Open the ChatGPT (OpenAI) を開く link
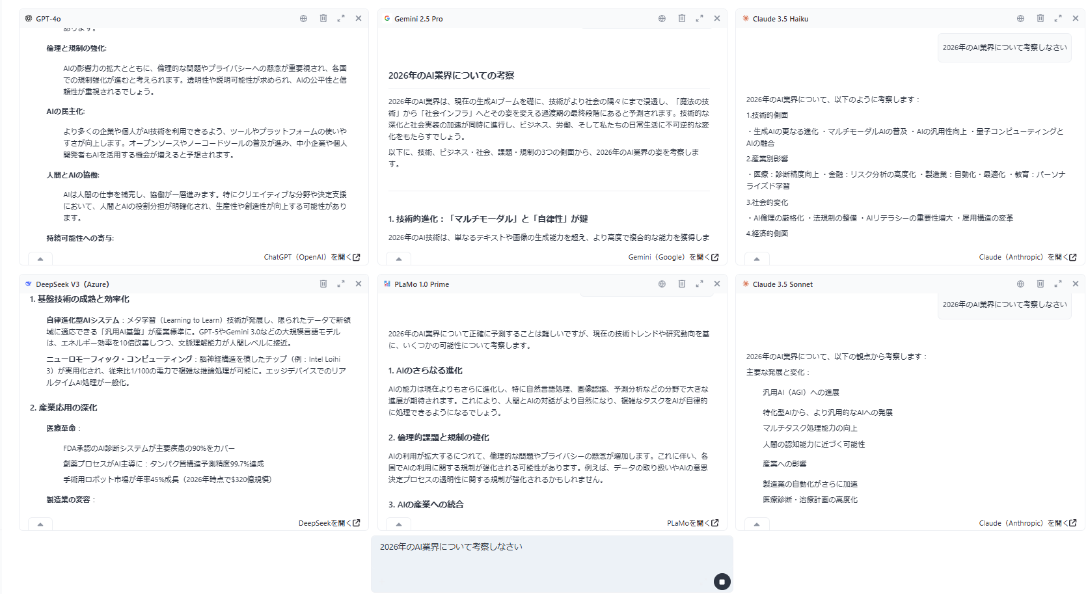This screenshot has width=1088, height=594. tap(312, 258)
